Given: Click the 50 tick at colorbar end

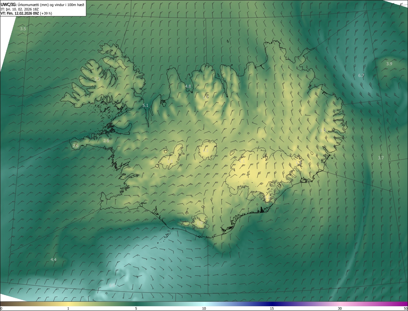Looking at the screenshot, I should pyautogui.click(x=405, y=308).
